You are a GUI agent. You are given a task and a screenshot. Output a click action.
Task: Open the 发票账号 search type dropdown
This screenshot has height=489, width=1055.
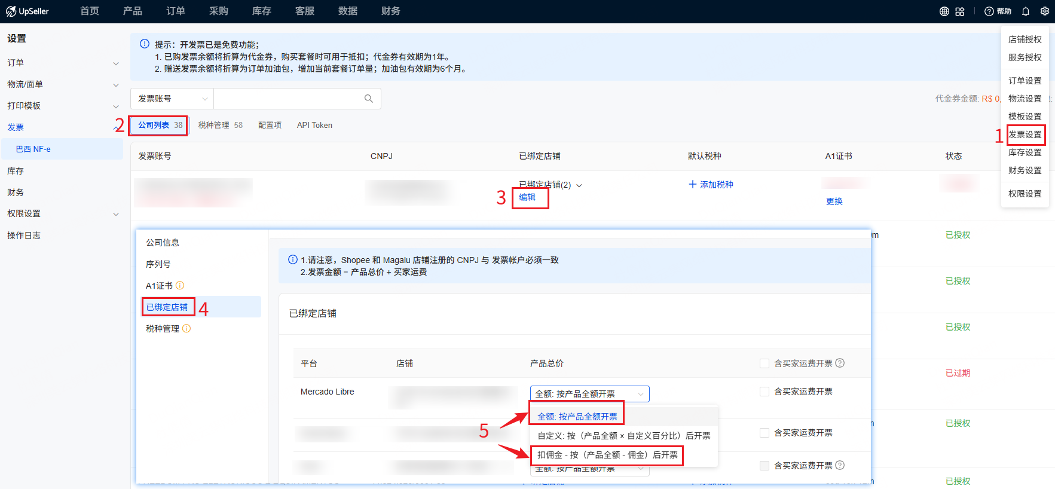coord(172,99)
